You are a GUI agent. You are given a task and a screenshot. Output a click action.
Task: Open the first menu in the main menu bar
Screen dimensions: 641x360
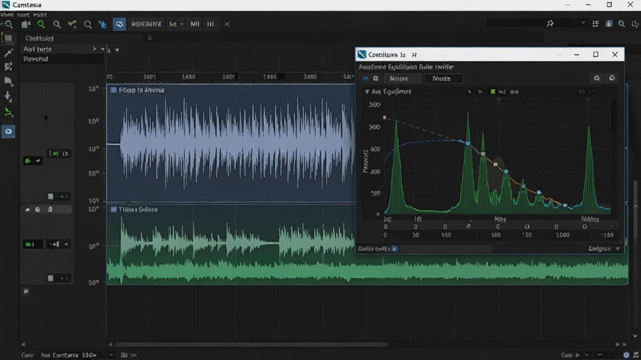tap(6, 15)
